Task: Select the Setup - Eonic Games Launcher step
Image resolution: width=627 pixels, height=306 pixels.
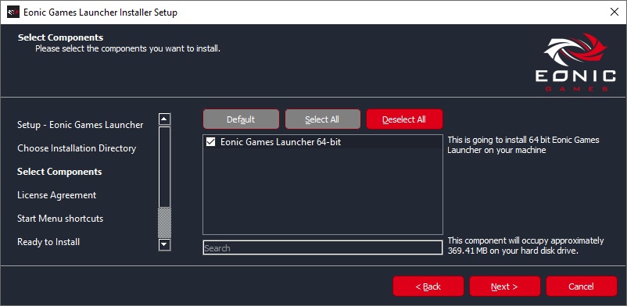Action: (x=80, y=125)
